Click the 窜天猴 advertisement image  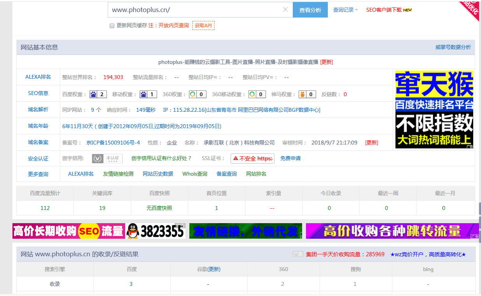click(x=434, y=109)
